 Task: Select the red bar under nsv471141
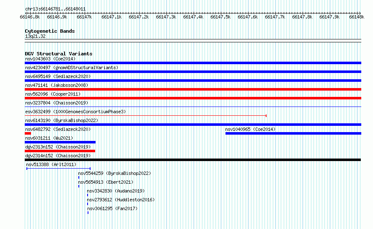(193, 89)
